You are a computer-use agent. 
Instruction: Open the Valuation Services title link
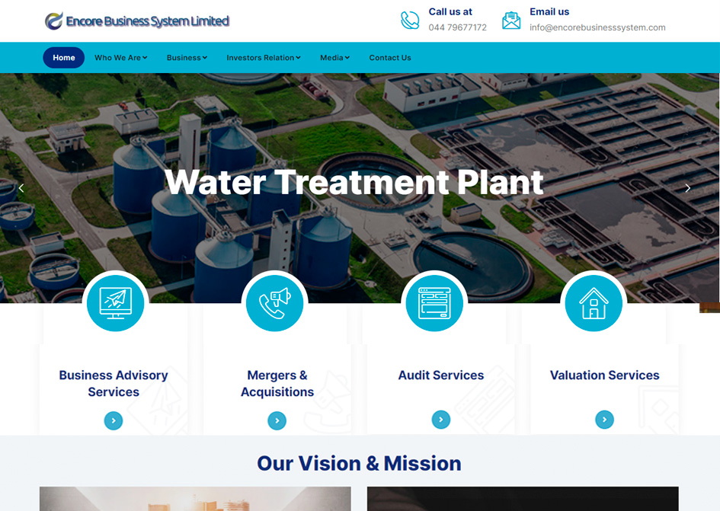(605, 375)
